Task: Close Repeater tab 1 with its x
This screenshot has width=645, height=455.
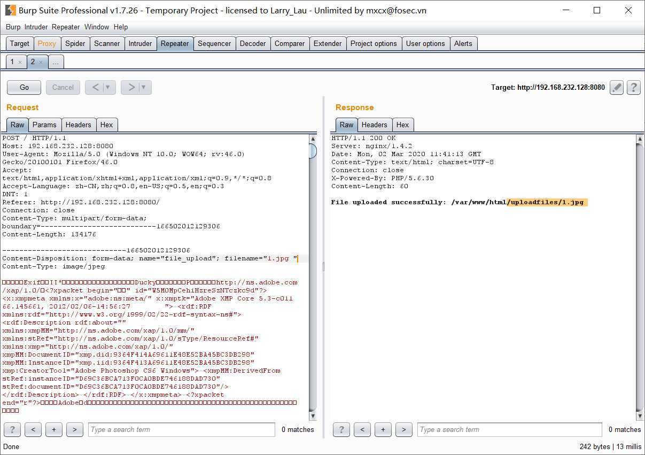Action: coord(20,62)
